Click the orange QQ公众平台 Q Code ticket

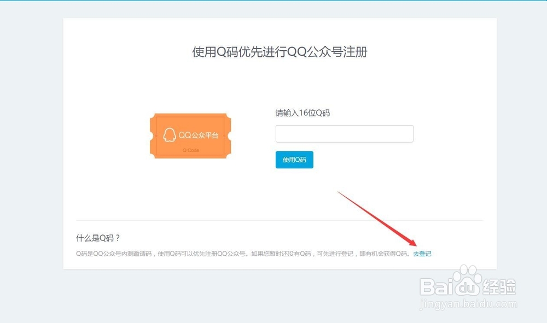click(190, 136)
